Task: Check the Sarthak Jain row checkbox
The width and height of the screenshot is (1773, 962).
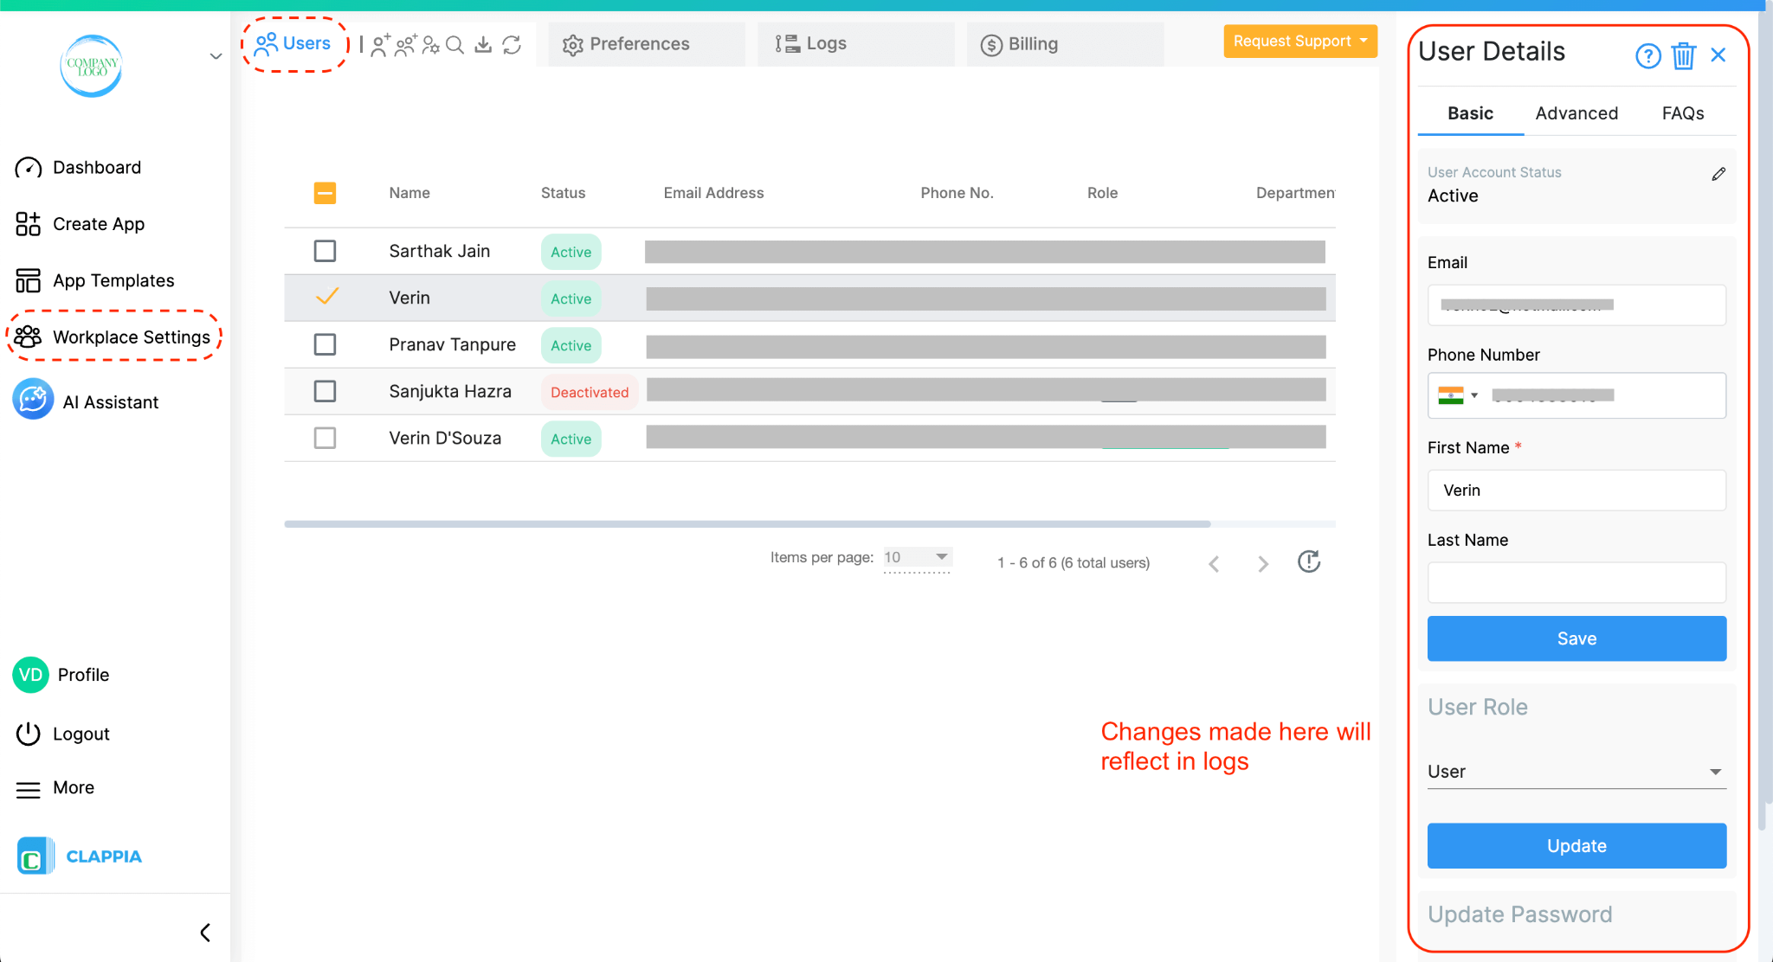Action: pos(325,251)
